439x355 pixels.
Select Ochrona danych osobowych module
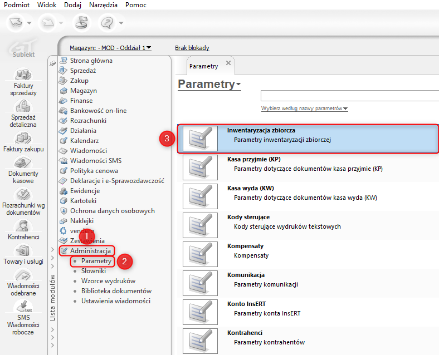(x=113, y=211)
